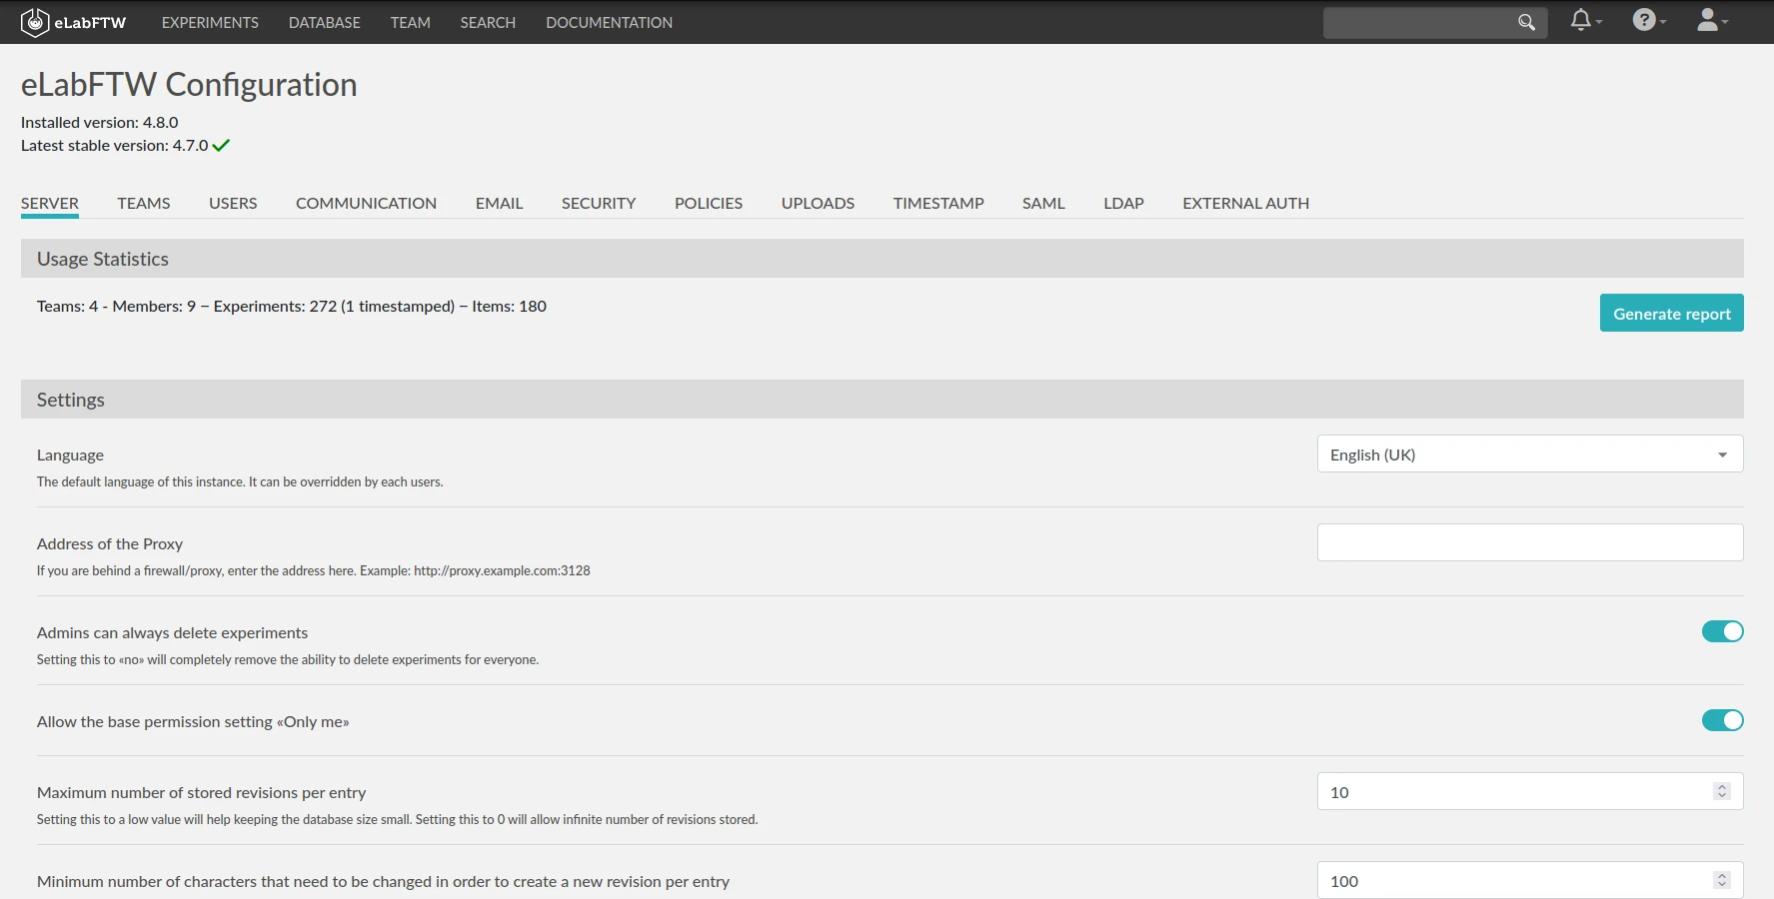Switch to the Uploads tab
The image size is (1774, 899).
pyautogui.click(x=818, y=203)
